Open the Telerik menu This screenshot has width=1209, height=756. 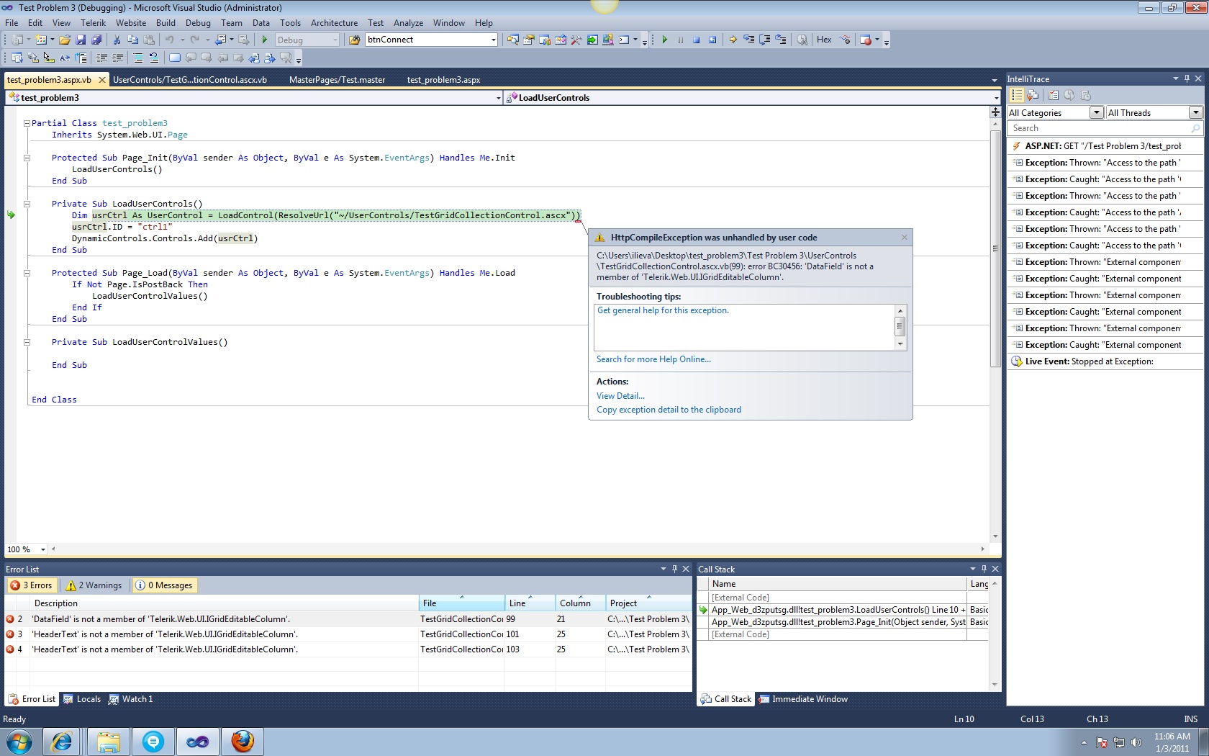(x=93, y=23)
